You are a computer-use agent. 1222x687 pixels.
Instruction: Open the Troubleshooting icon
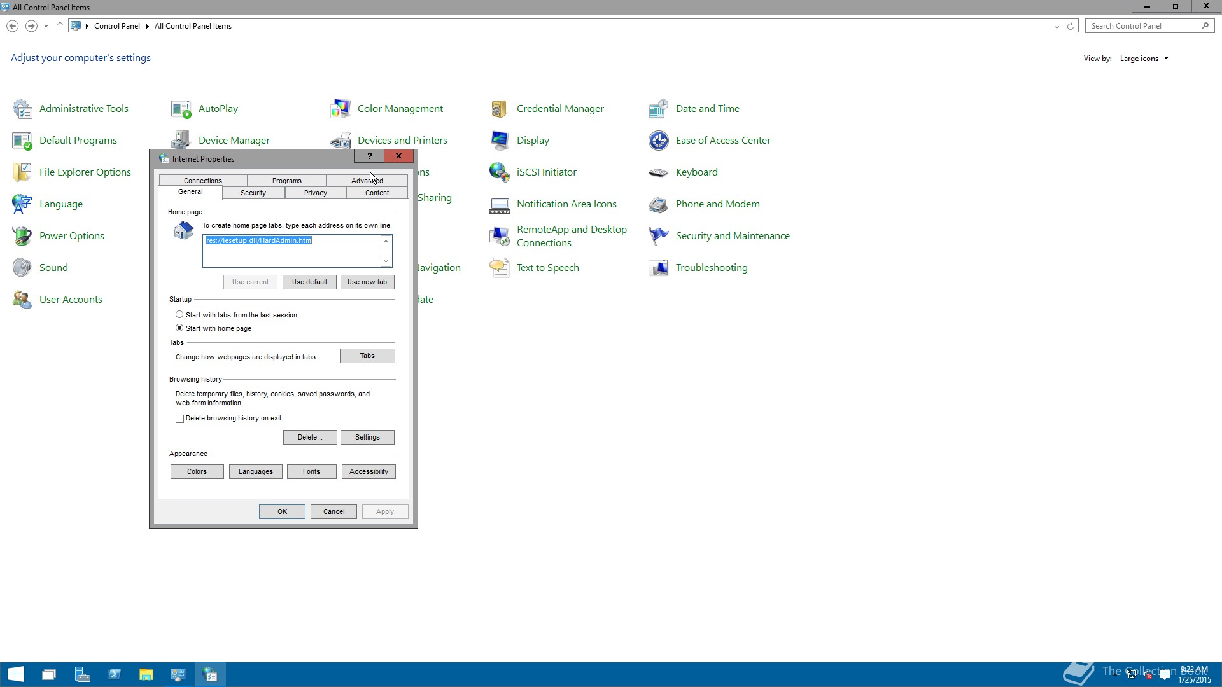coord(659,268)
